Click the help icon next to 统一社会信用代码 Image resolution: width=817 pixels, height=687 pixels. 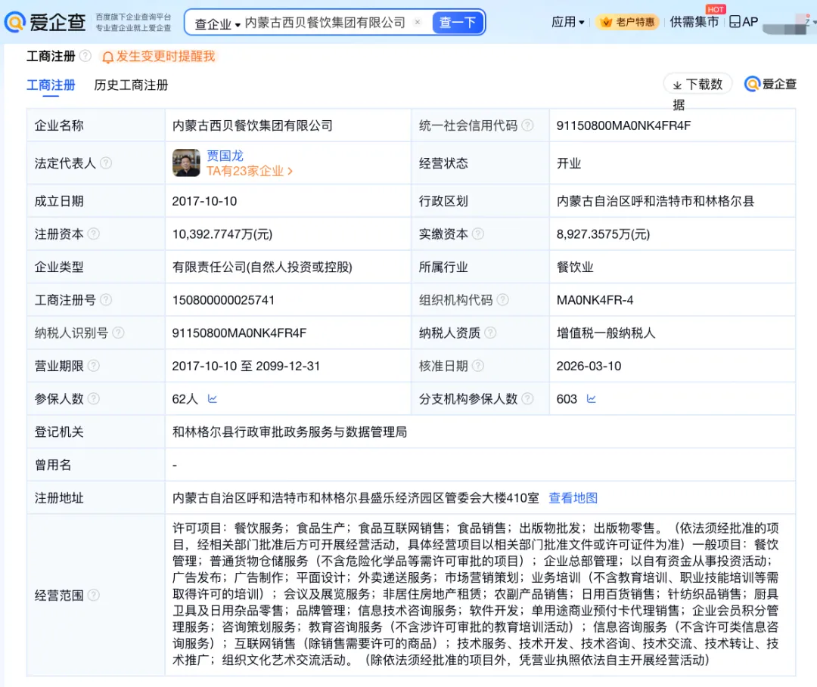(x=527, y=125)
